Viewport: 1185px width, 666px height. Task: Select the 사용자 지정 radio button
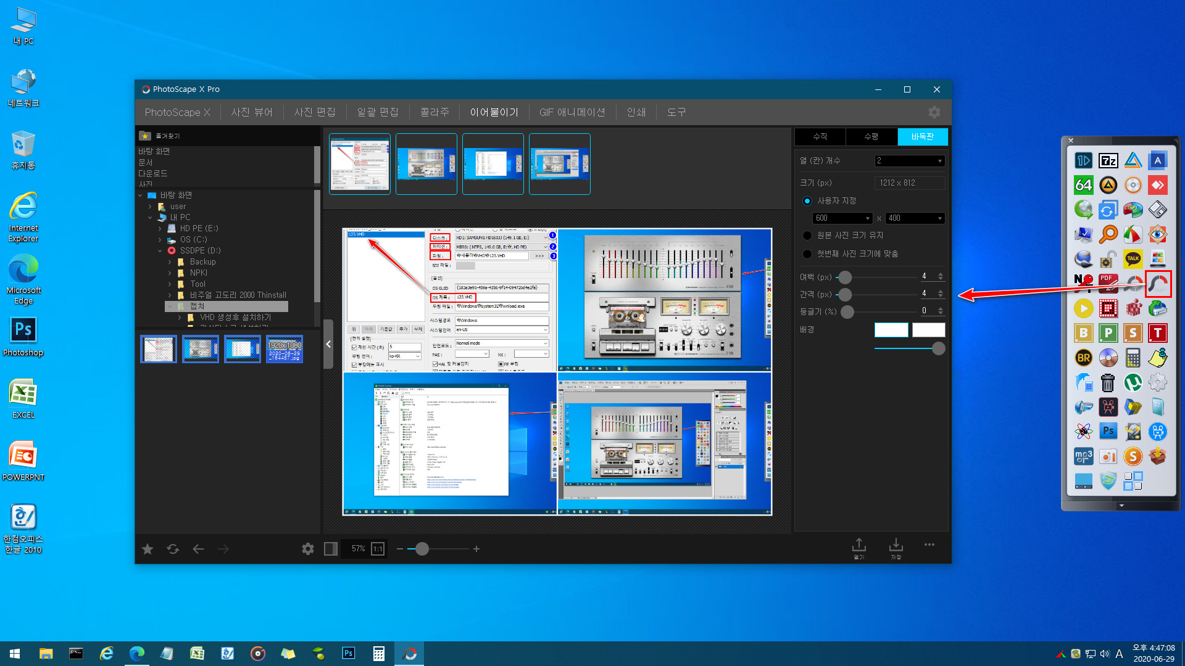(807, 201)
